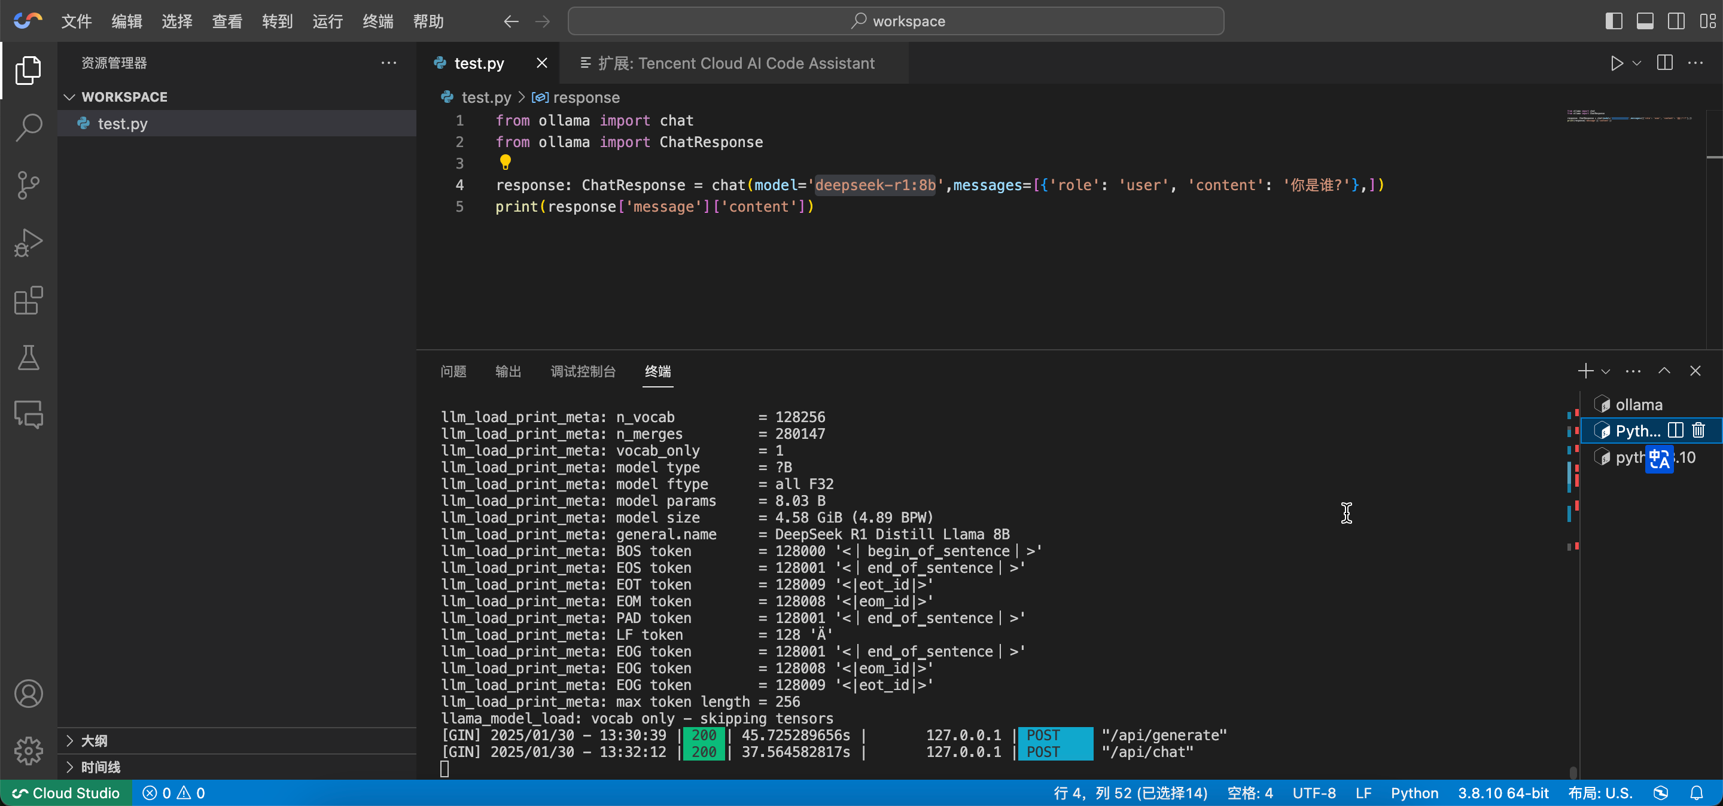Viewport: 1723px width, 806px height.
Task: Click the code minimap preview
Action: pyautogui.click(x=1628, y=116)
